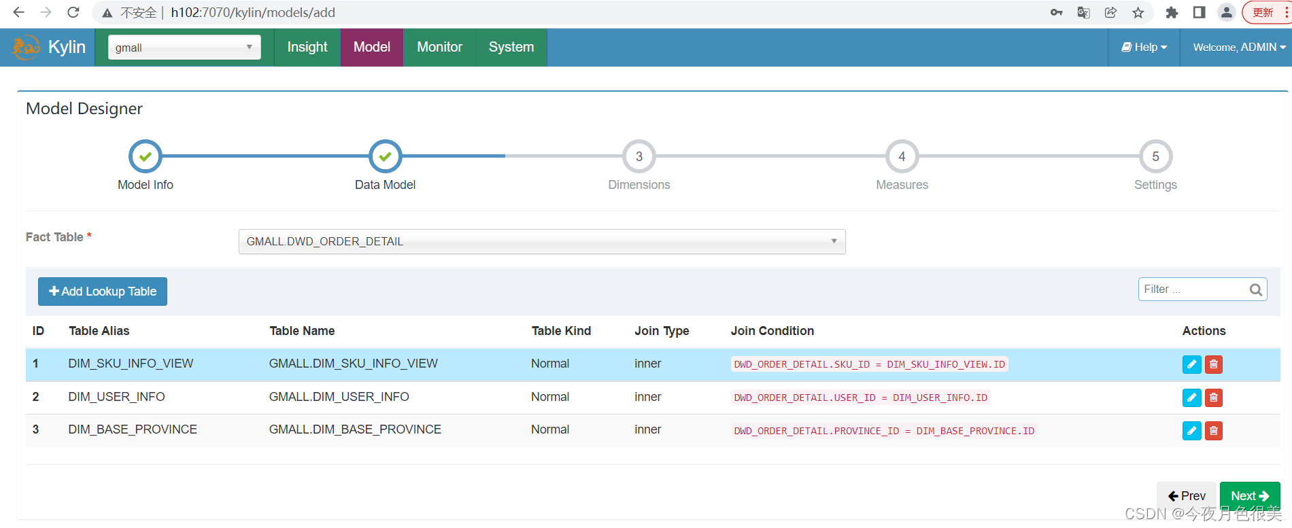Image resolution: width=1292 pixels, height=528 pixels.
Task: Open the Help dropdown menu
Action: click(x=1144, y=47)
